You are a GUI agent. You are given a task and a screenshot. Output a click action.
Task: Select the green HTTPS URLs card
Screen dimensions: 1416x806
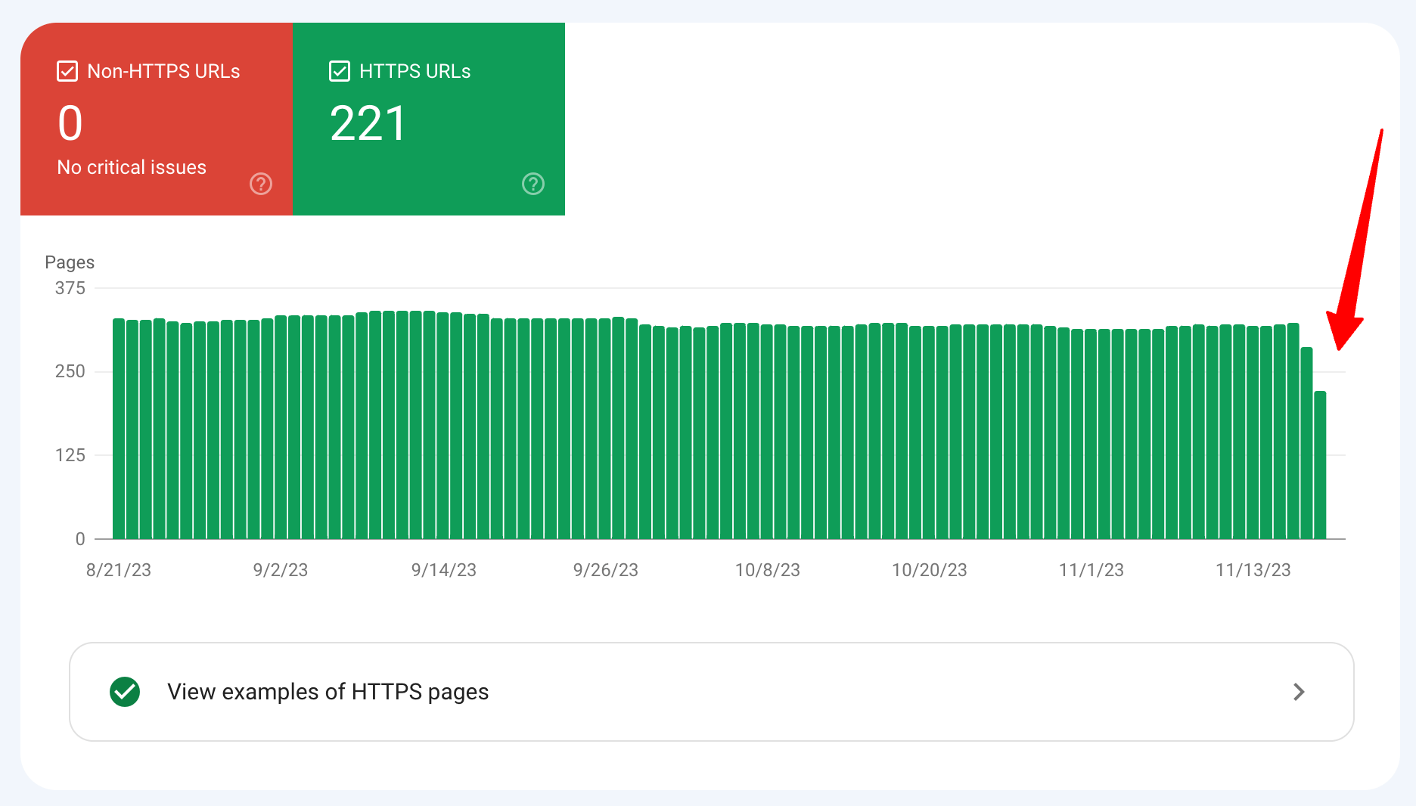429,119
